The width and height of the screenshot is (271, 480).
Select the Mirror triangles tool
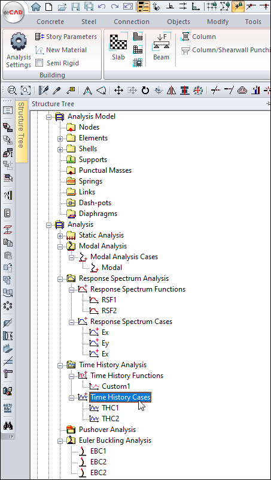pyautogui.click(x=172, y=91)
